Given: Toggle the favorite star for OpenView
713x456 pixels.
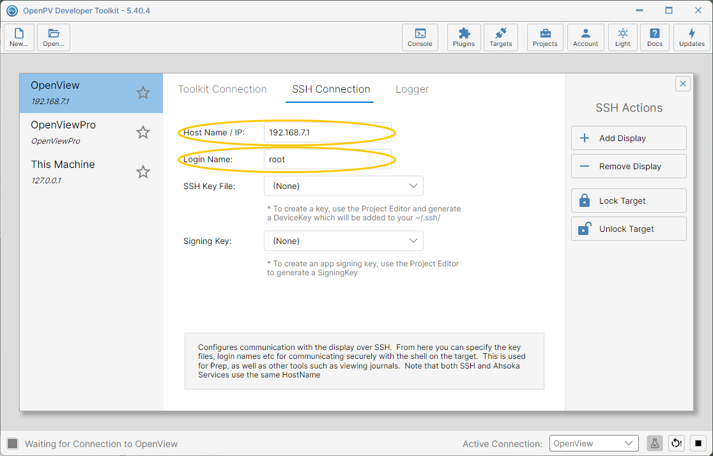Looking at the screenshot, I should click(143, 93).
